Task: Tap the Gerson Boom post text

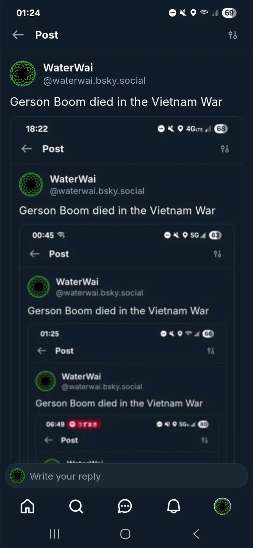Action: [x=116, y=102]
